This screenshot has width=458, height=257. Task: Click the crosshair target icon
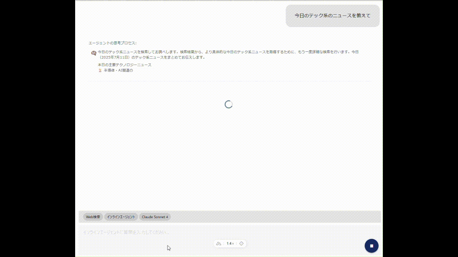click(241, 243)
